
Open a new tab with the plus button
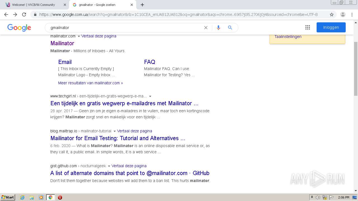142,5
